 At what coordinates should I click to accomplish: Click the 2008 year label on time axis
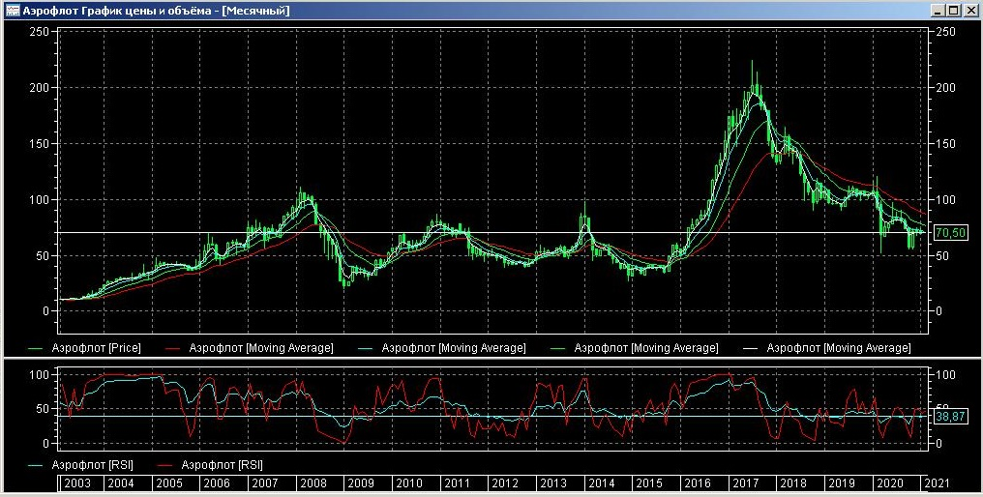coord(313,483)
